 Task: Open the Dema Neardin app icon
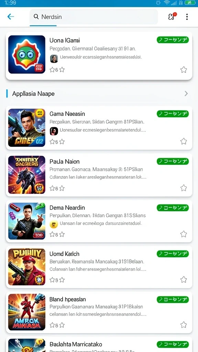point(27,221)
